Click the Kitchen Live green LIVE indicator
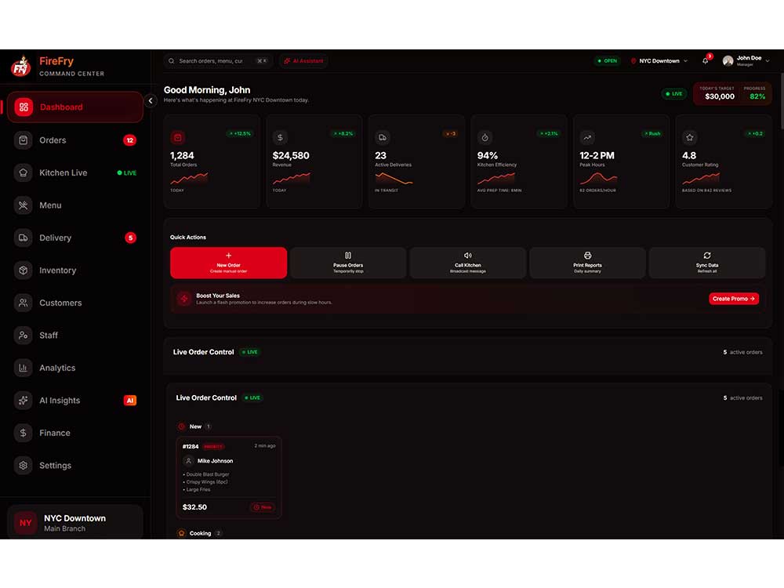Screen dimensions: 784x588 [x=126, y=172]
